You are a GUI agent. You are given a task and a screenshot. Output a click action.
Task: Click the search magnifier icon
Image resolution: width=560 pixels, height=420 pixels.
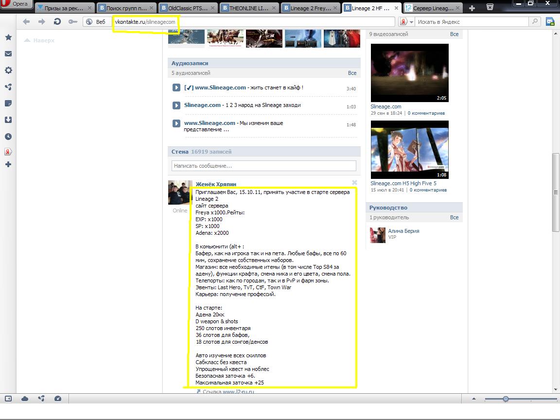tap(535, 21)
